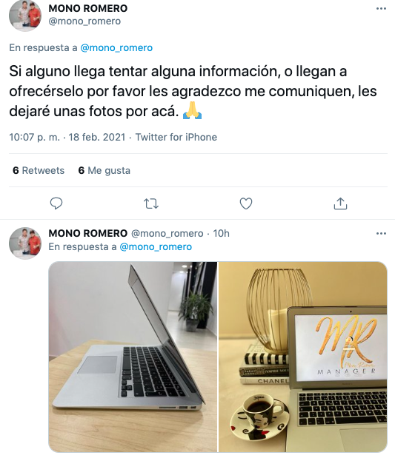
Task: Open the share tweet icon
Action: click(x=340, y=203)
